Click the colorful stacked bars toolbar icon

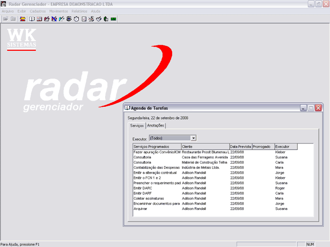(x=22, y=19)
